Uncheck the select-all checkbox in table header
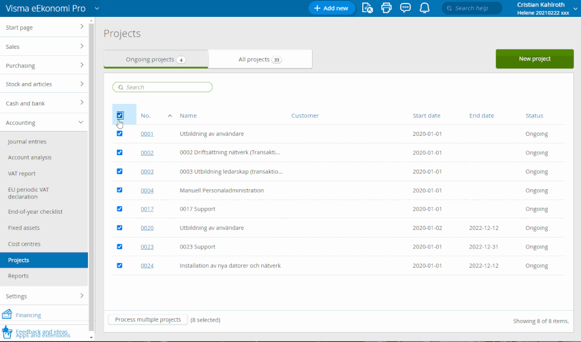Viewport: 581px width, 342px height. (x=120, y=116)
